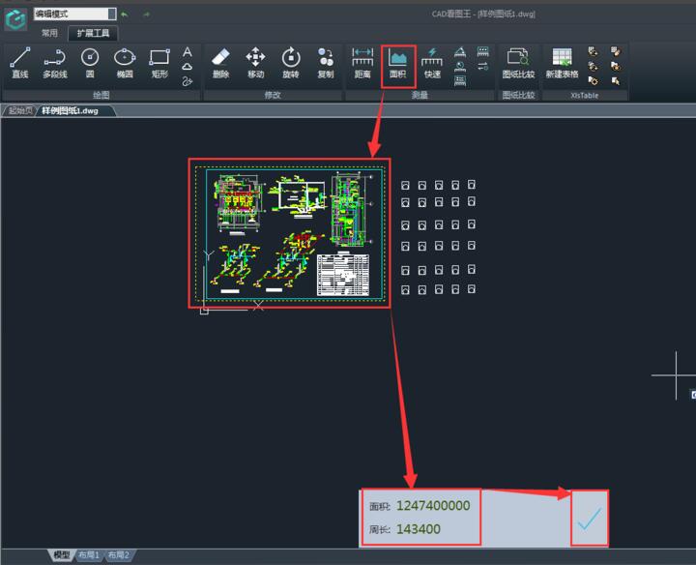Click the undo arrow button

pos(125,15)
